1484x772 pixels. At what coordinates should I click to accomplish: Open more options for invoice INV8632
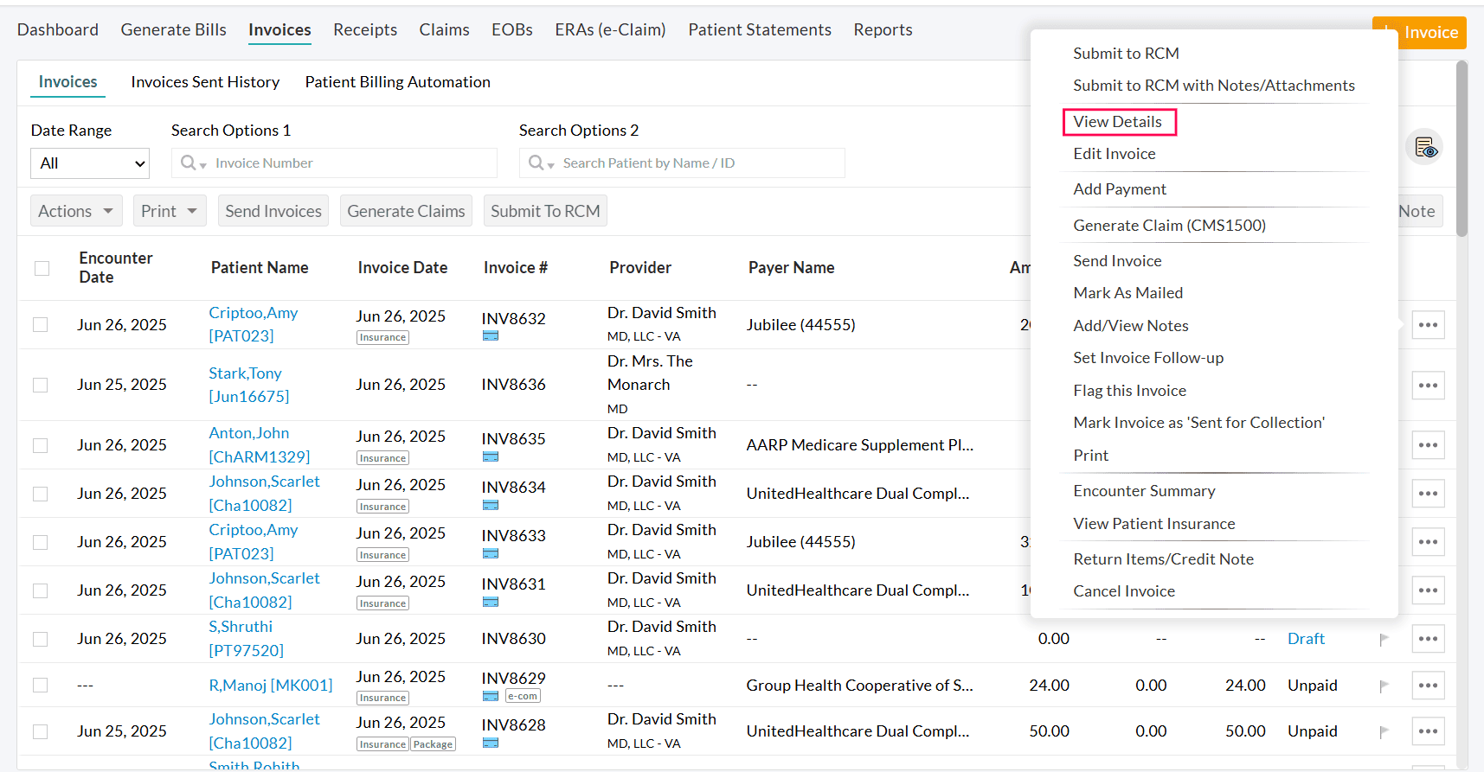point(1428,325)
